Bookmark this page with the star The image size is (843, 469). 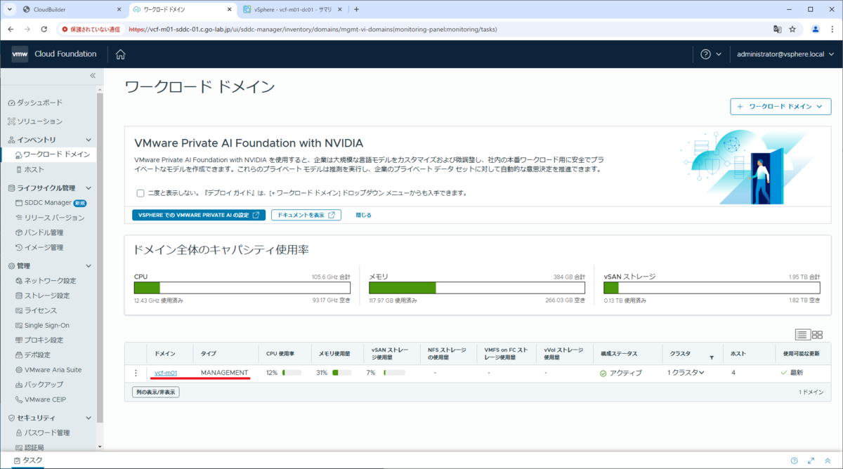point(792,29)
